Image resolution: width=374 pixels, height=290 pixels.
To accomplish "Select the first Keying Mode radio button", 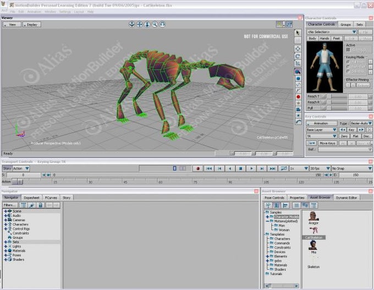I will click(348, 62).
